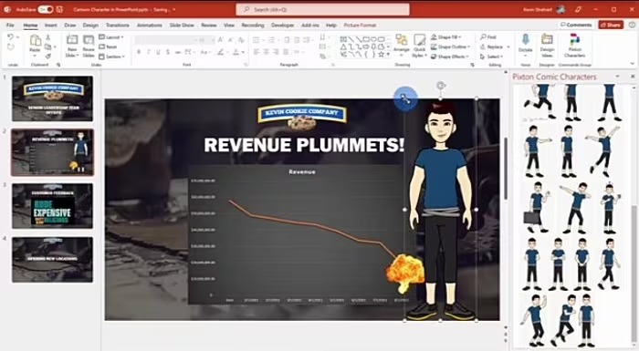The image size is (639, 351).
Task: Toggle Center alignment paragraph button
Action: [x=267, y=52]
